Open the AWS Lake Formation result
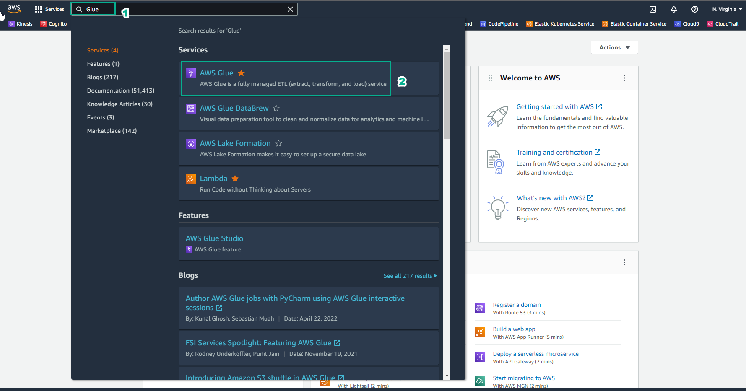The height and width of the screenshot is (391, 746). pos(235,143)
